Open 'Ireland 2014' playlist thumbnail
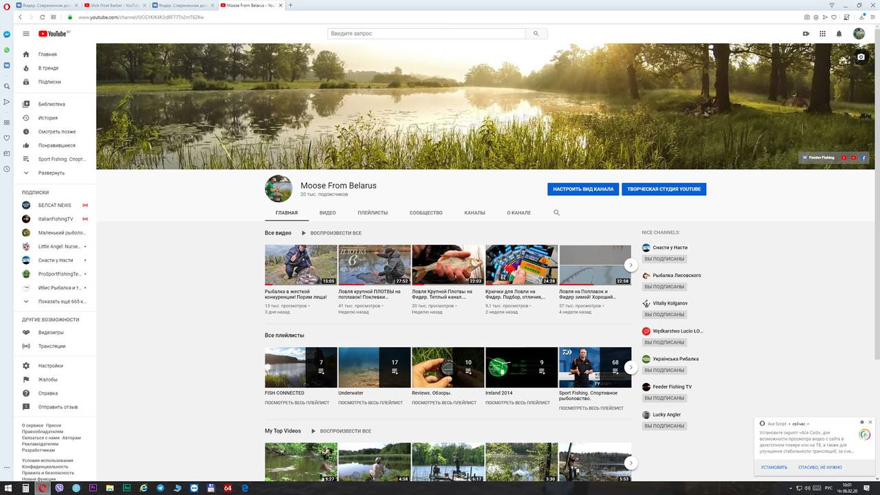The width and height of the screenshot is (880, 495). pyautogui.click(x=521, y=368)
